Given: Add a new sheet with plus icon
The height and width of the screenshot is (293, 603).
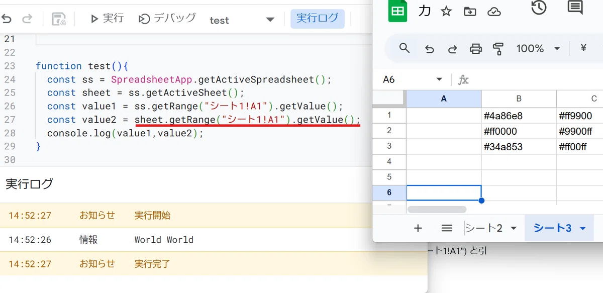Looking at the screenshot, I should click(x=418, y=228).
